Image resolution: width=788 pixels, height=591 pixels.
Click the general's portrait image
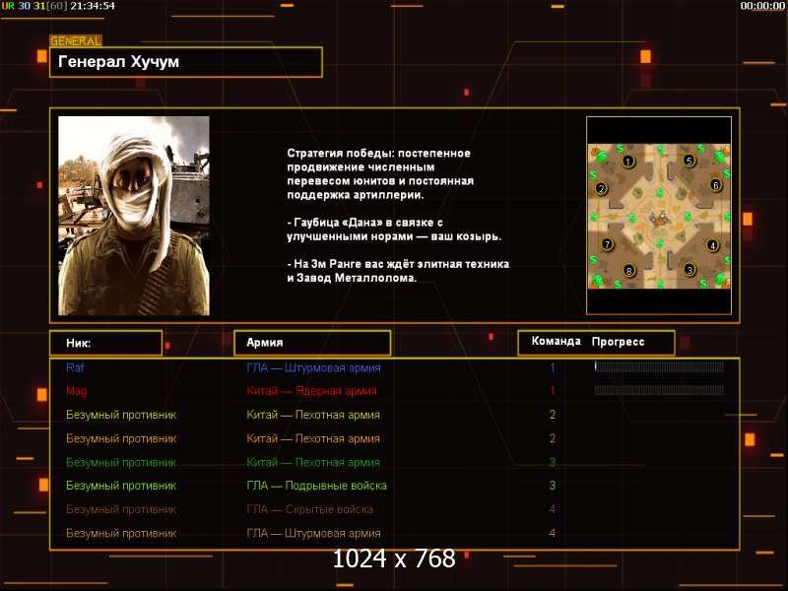point(134,216)
